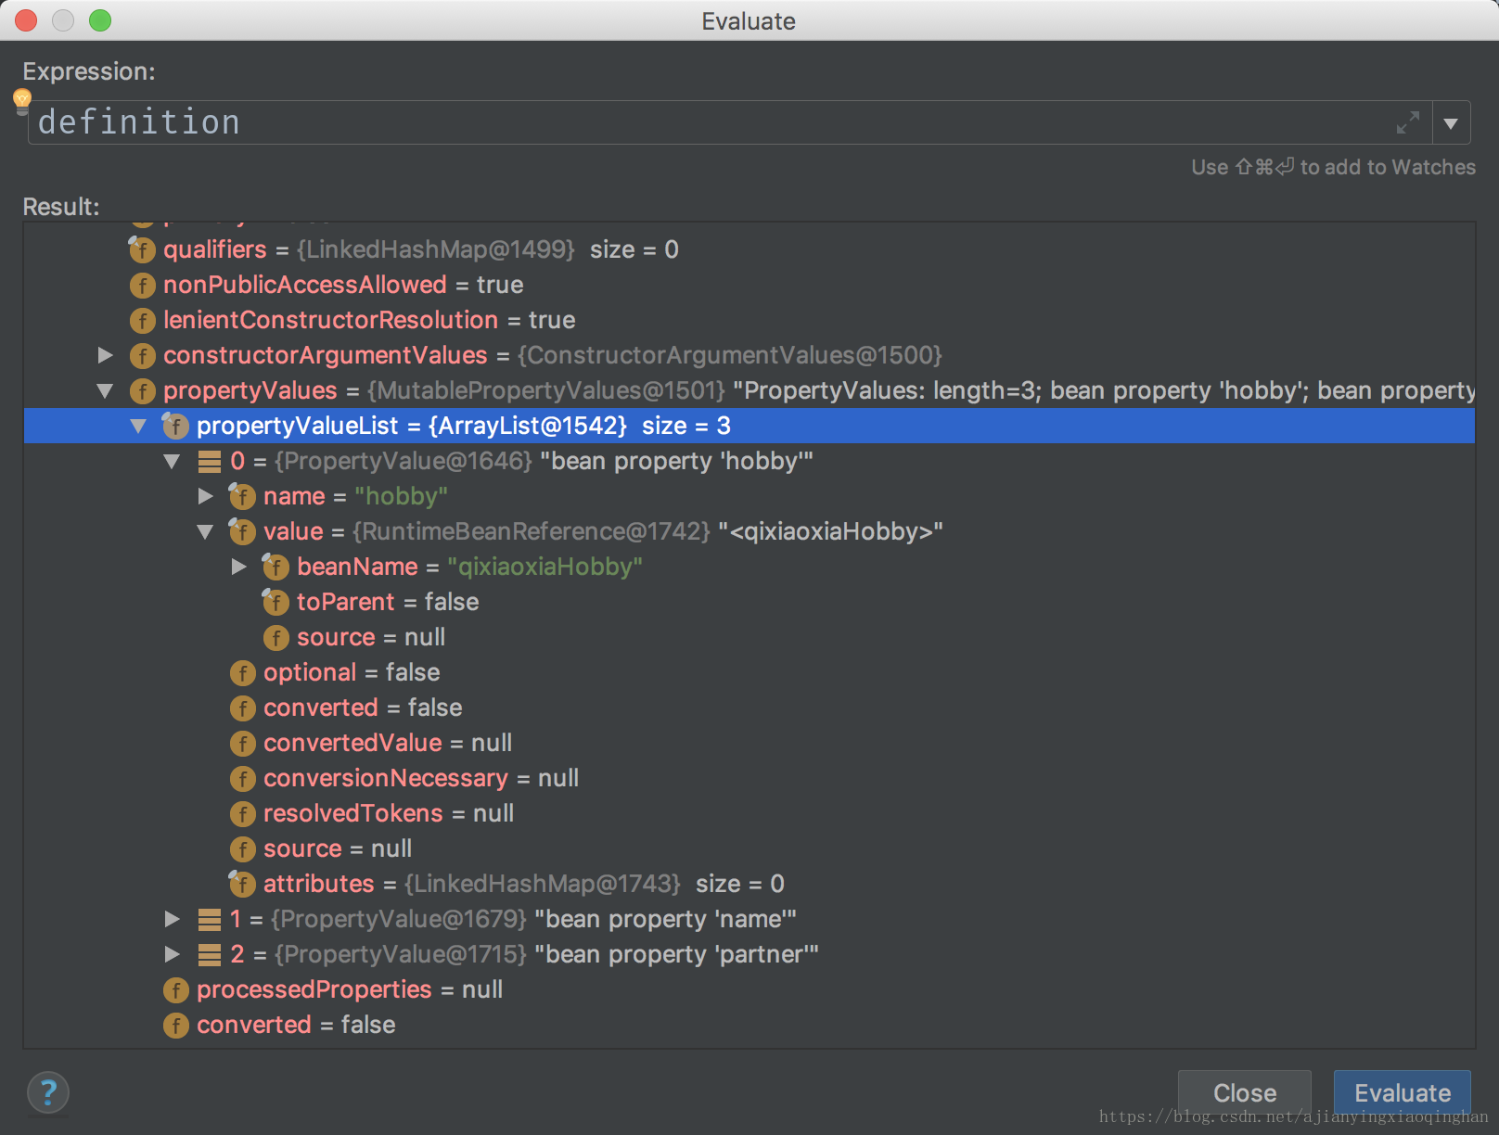This screenshot has width=1499, height=1135.
Task: Expand element 2 bean property 'partner'
Action: click(x=172, y=954)
